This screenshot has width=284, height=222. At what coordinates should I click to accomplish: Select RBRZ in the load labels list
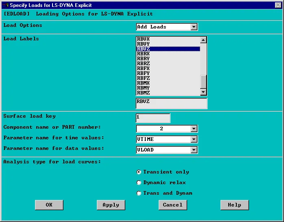(168, 64)
